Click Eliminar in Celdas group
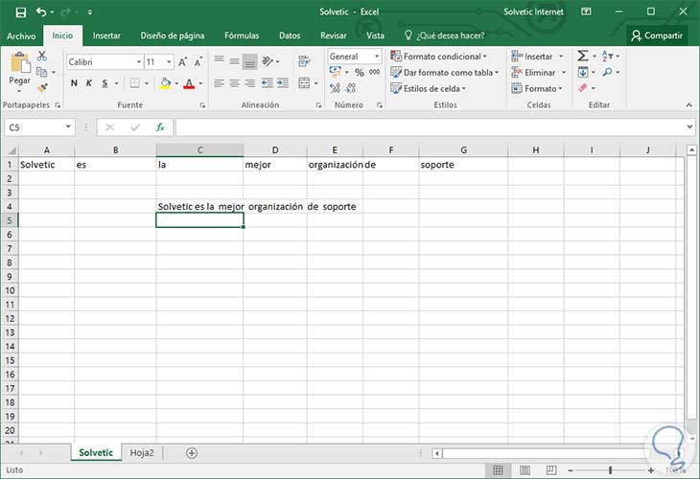 538,72
